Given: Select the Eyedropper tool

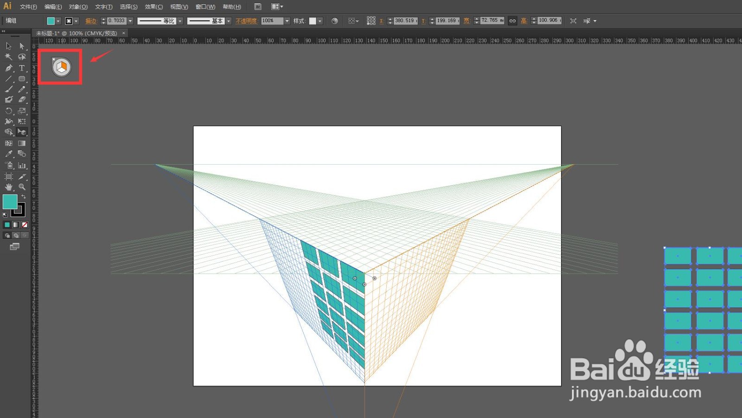Looking at the screenshot, I should (8, 154).
